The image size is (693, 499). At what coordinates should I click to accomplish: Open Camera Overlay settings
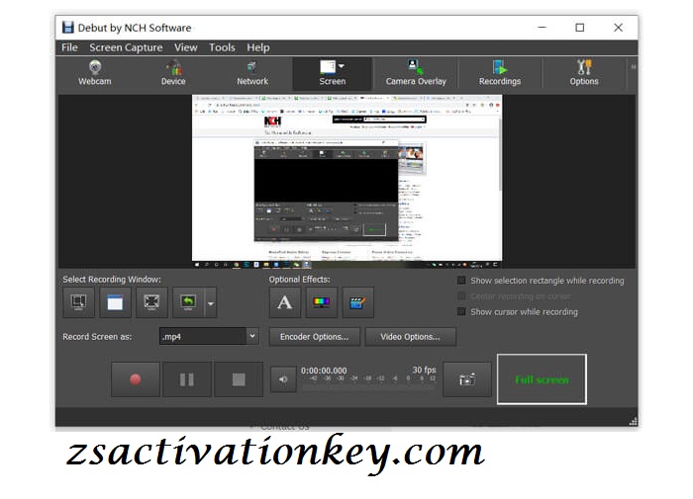[x=416, y=73]
